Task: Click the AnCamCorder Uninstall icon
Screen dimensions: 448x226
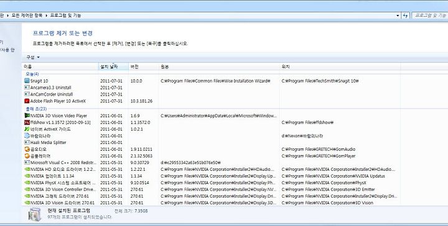Action: click(27, 94)
